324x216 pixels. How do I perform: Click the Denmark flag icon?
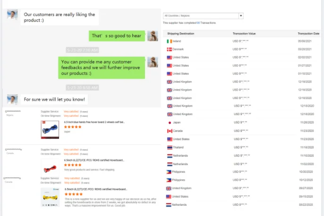pos(169,50)
